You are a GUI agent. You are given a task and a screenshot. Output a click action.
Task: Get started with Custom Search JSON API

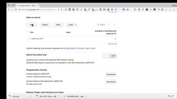click(111, 75)
